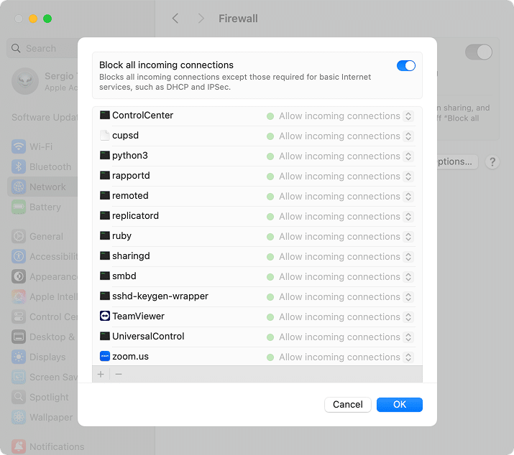
Task: Click the Cancel button
Action: tap(348, 405)
